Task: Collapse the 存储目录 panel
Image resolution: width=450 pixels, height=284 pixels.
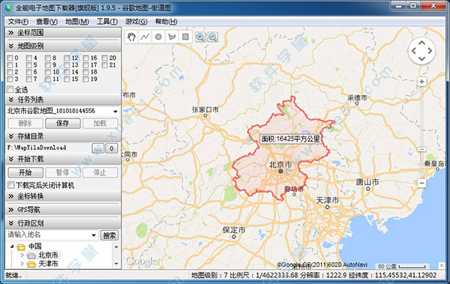Action: tap(63, 136)
